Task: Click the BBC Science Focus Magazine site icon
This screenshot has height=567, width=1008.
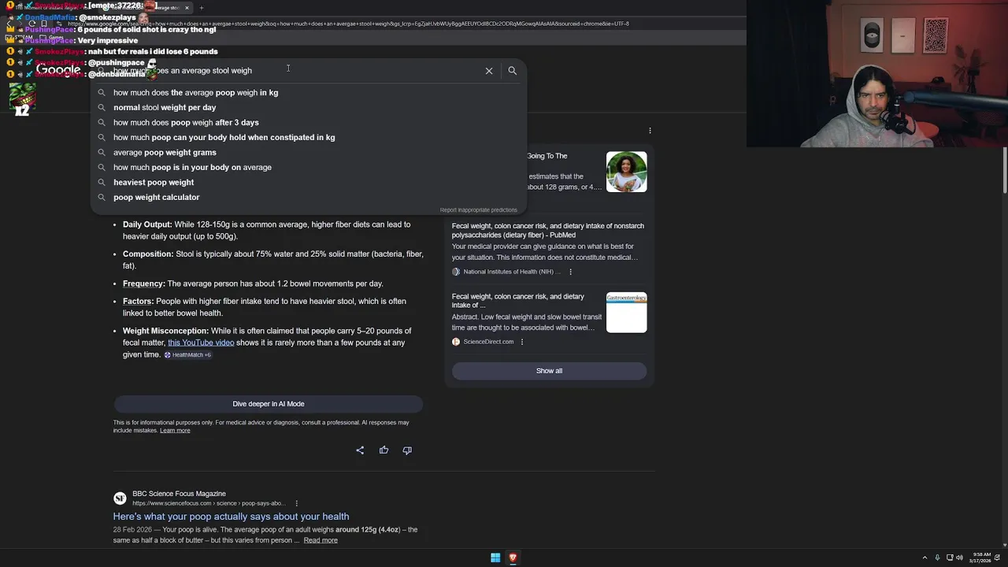Action: pos(120,498)
